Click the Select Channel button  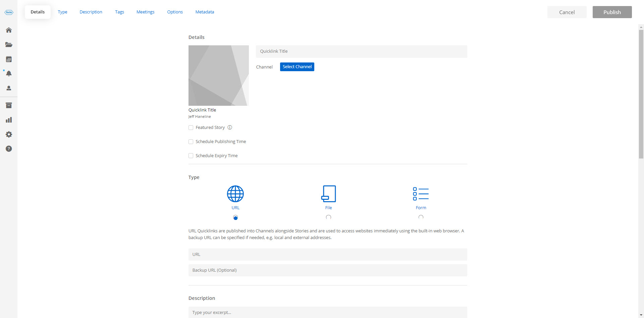pos(297,67)
